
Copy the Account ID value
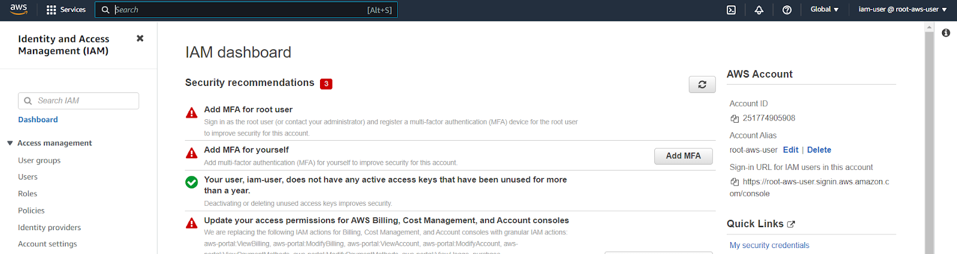734,119
